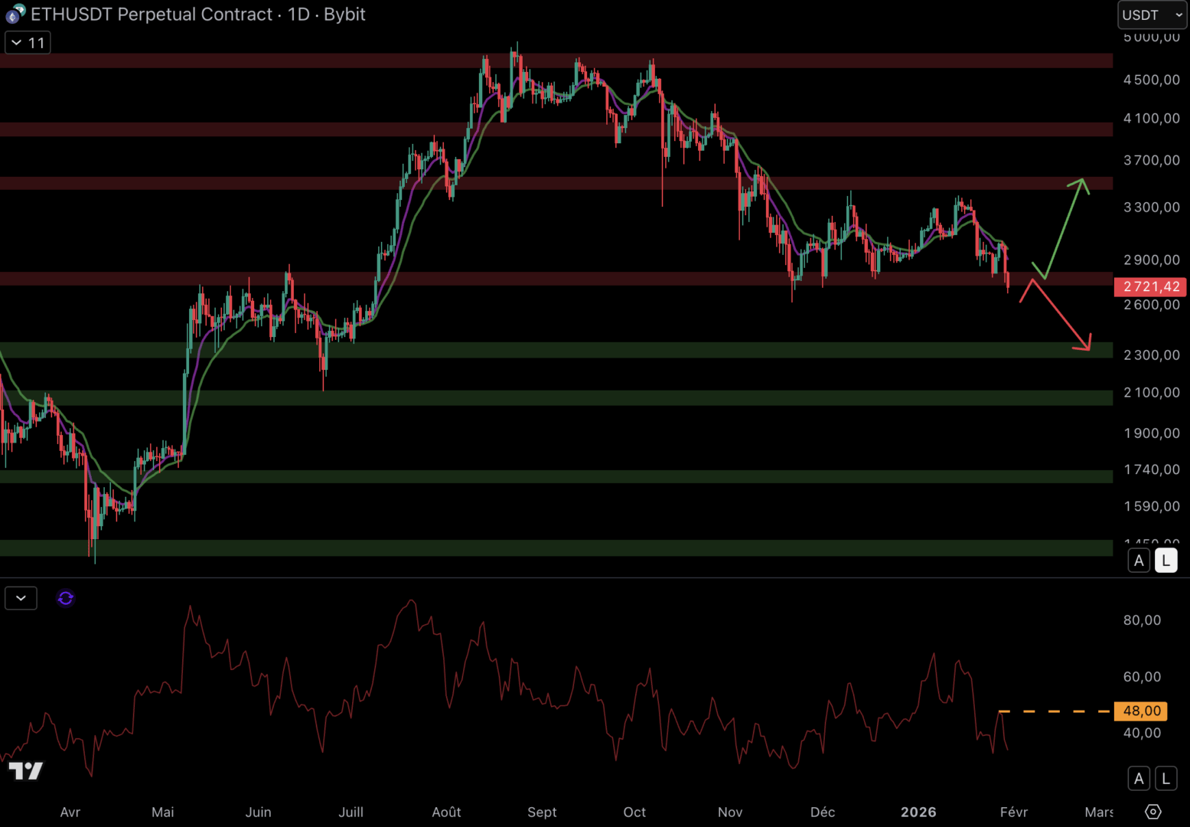Toggle log scale L on lower indicator pane
Image resolution: width=1190 pixels, height=827 pixels.
click(1166, 779)
